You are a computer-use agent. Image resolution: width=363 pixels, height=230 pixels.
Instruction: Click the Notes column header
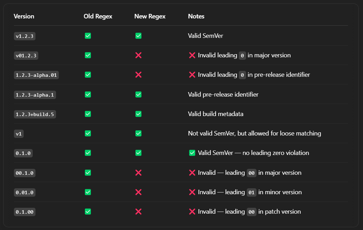tap(196, 16)
